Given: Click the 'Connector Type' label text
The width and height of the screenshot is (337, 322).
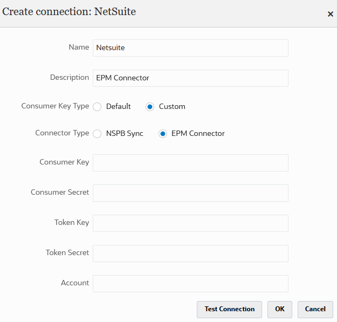Looking at the screenshot, I should pyautogui.click(x=62, y=133).
